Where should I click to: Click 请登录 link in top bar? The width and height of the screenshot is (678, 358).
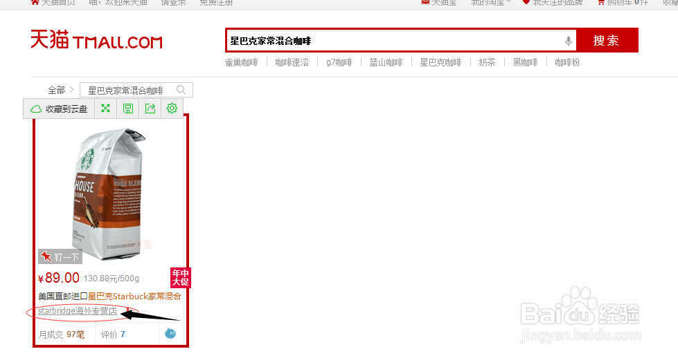click(173, 3)
